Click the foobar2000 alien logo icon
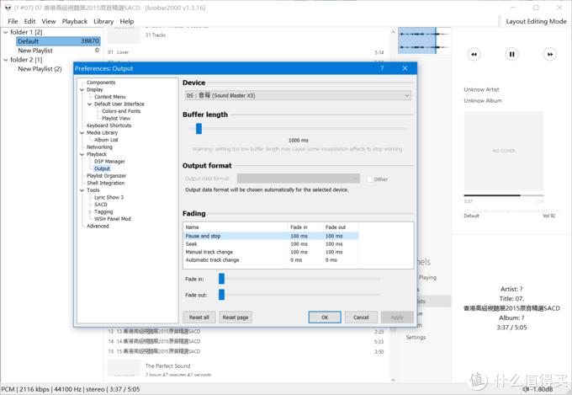Image resolution: width=572 pixels, height=395 pixels. 8,8
